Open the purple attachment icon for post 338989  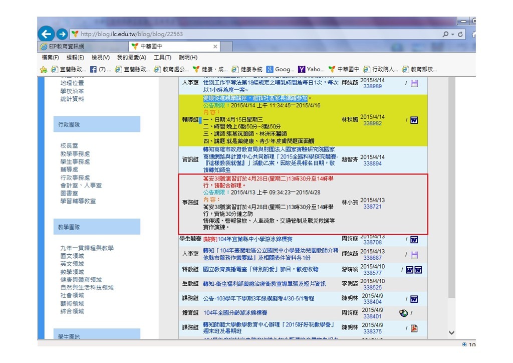pyautogui.click(x=414, y=83)
